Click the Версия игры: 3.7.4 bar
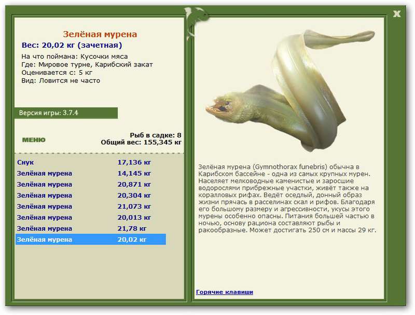This screenshot has width=415, height=315. click(x=66, y=113)
